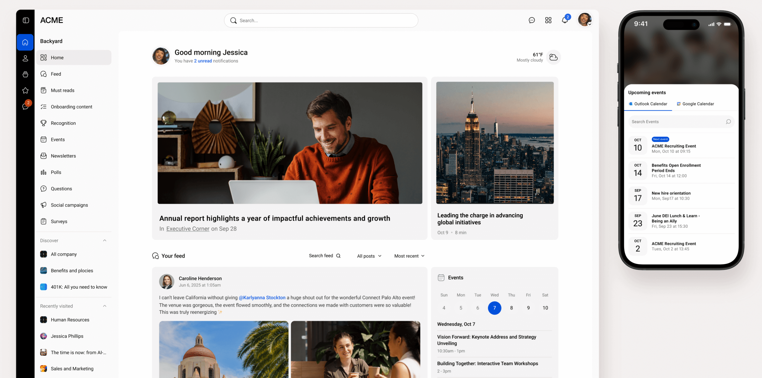Screen dimensions: 762x378
Task: Open the stacked-layers rail icon
Action: (25, 74)
